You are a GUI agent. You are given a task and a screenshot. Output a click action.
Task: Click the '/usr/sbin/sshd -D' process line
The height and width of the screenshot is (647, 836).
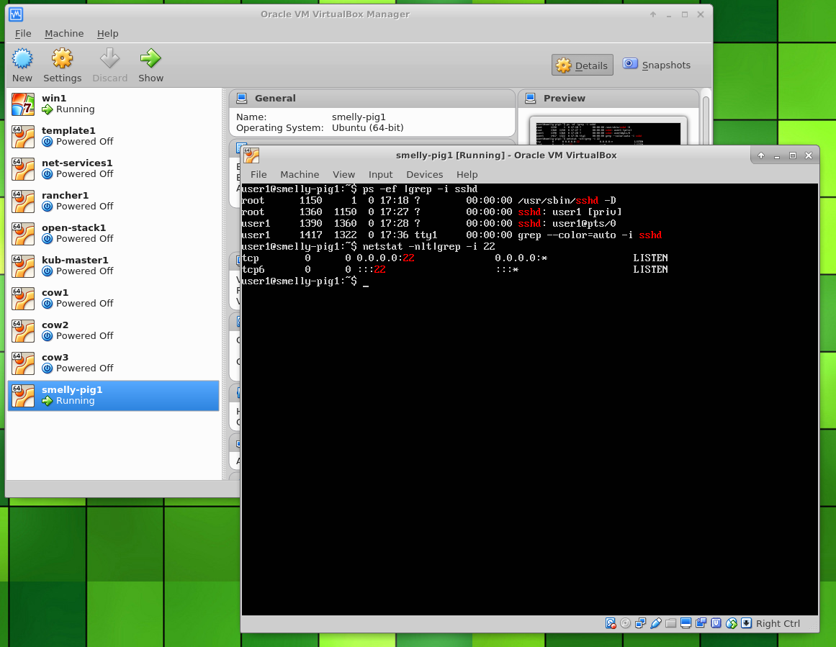click(x=428, y=201)
